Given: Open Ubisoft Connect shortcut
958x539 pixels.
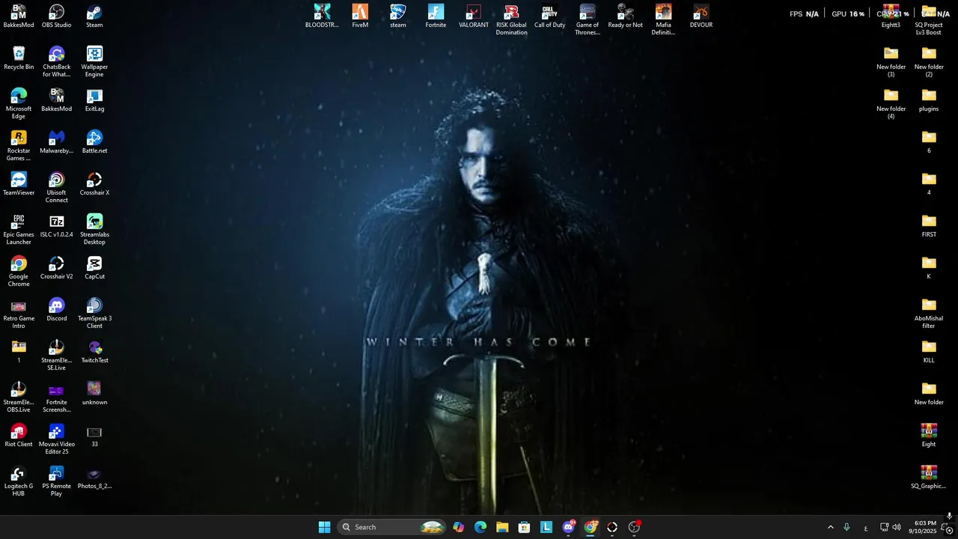Looking at the screenshot, I should pyautogui.click(x=57, y=188).
